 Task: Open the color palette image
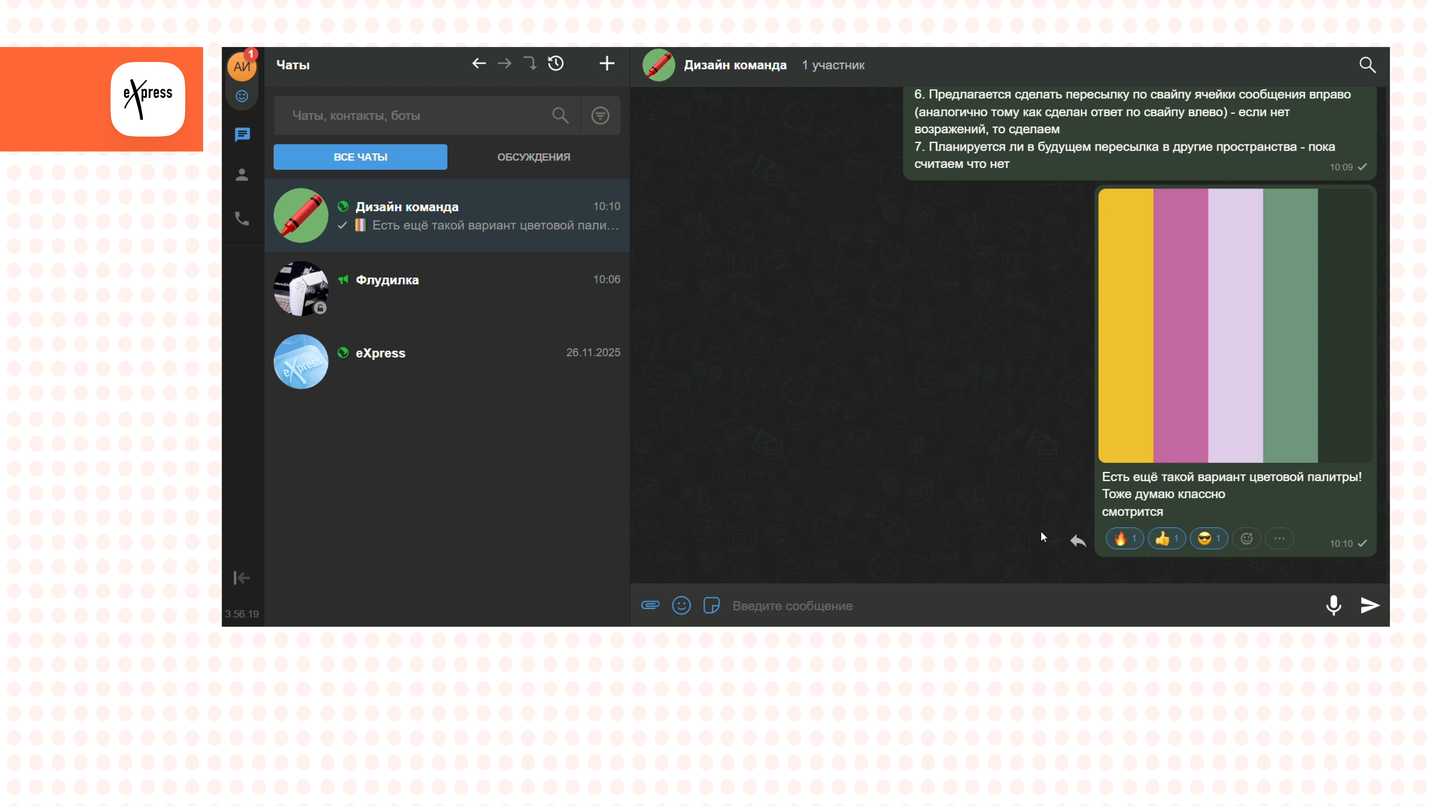point(1235,325)
